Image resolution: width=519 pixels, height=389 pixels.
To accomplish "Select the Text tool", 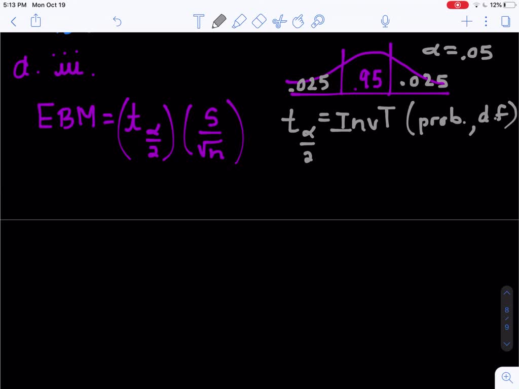I will click(198, 21).
